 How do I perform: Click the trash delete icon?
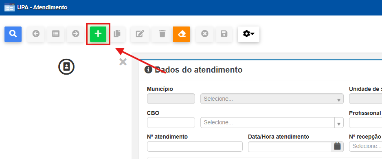[162, 34]
